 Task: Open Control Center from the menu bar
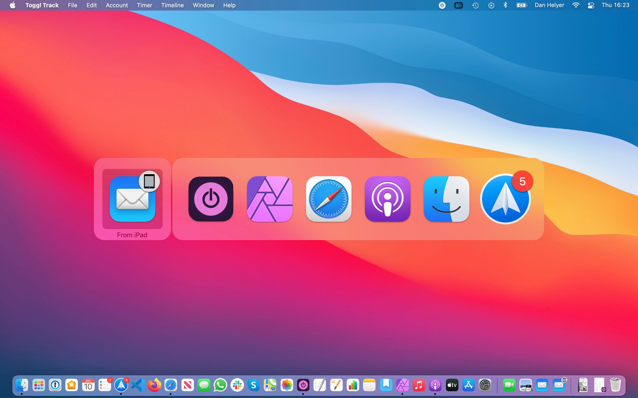(591, 5)
